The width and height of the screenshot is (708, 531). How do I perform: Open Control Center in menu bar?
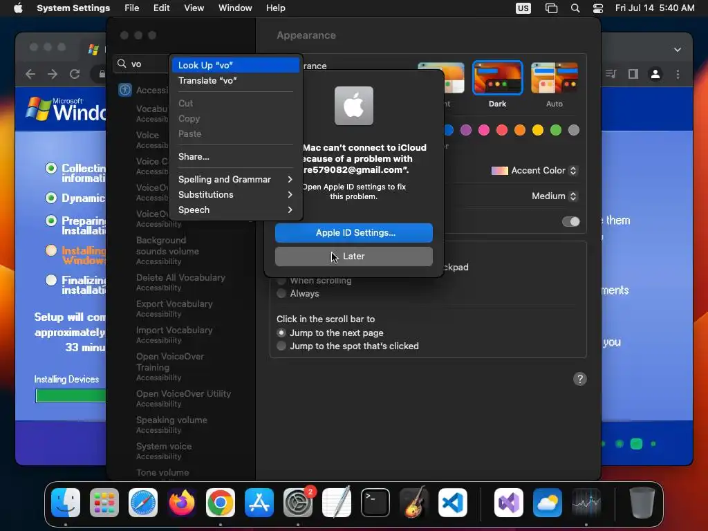click(x=598, y=8)
